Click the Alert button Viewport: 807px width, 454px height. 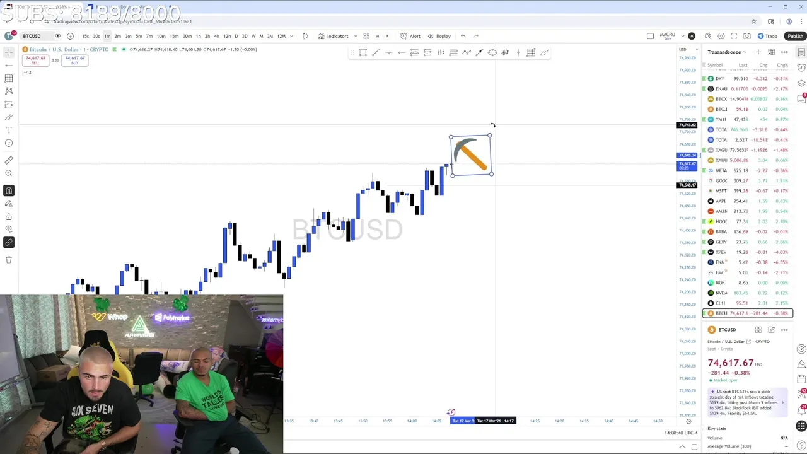[410, 36]
